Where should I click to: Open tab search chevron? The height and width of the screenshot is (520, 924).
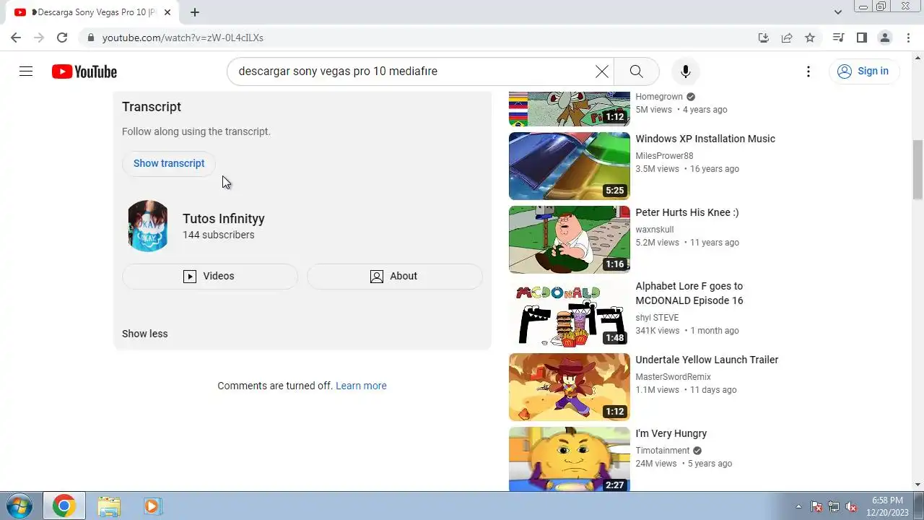point(838,12)
